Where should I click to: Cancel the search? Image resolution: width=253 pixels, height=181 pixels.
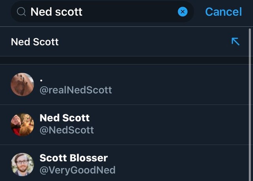(x=223, y=12)
